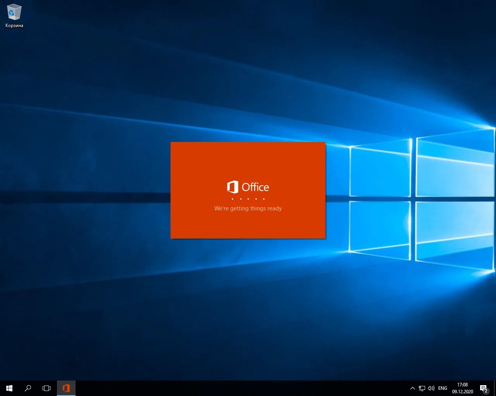496x396 pixels.
Task: Expand hidden tray icons with the chevron
Action: 412,388
